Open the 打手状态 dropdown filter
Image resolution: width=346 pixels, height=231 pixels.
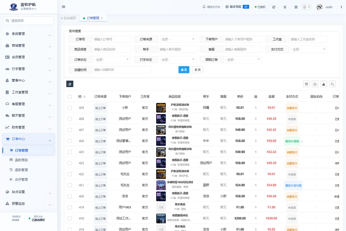coord(177,59)
